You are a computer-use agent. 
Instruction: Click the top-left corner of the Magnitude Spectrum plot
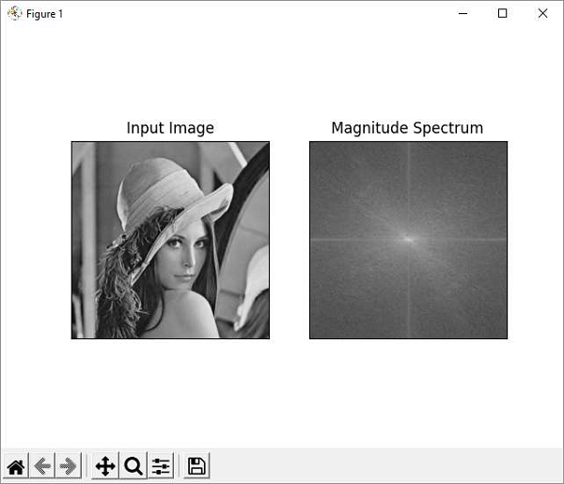pos(312,144)
